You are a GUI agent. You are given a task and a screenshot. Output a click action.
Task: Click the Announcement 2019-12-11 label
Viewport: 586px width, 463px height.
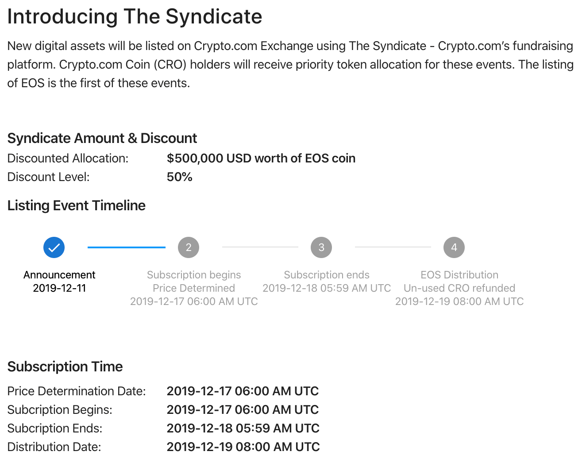coord(59,282)
